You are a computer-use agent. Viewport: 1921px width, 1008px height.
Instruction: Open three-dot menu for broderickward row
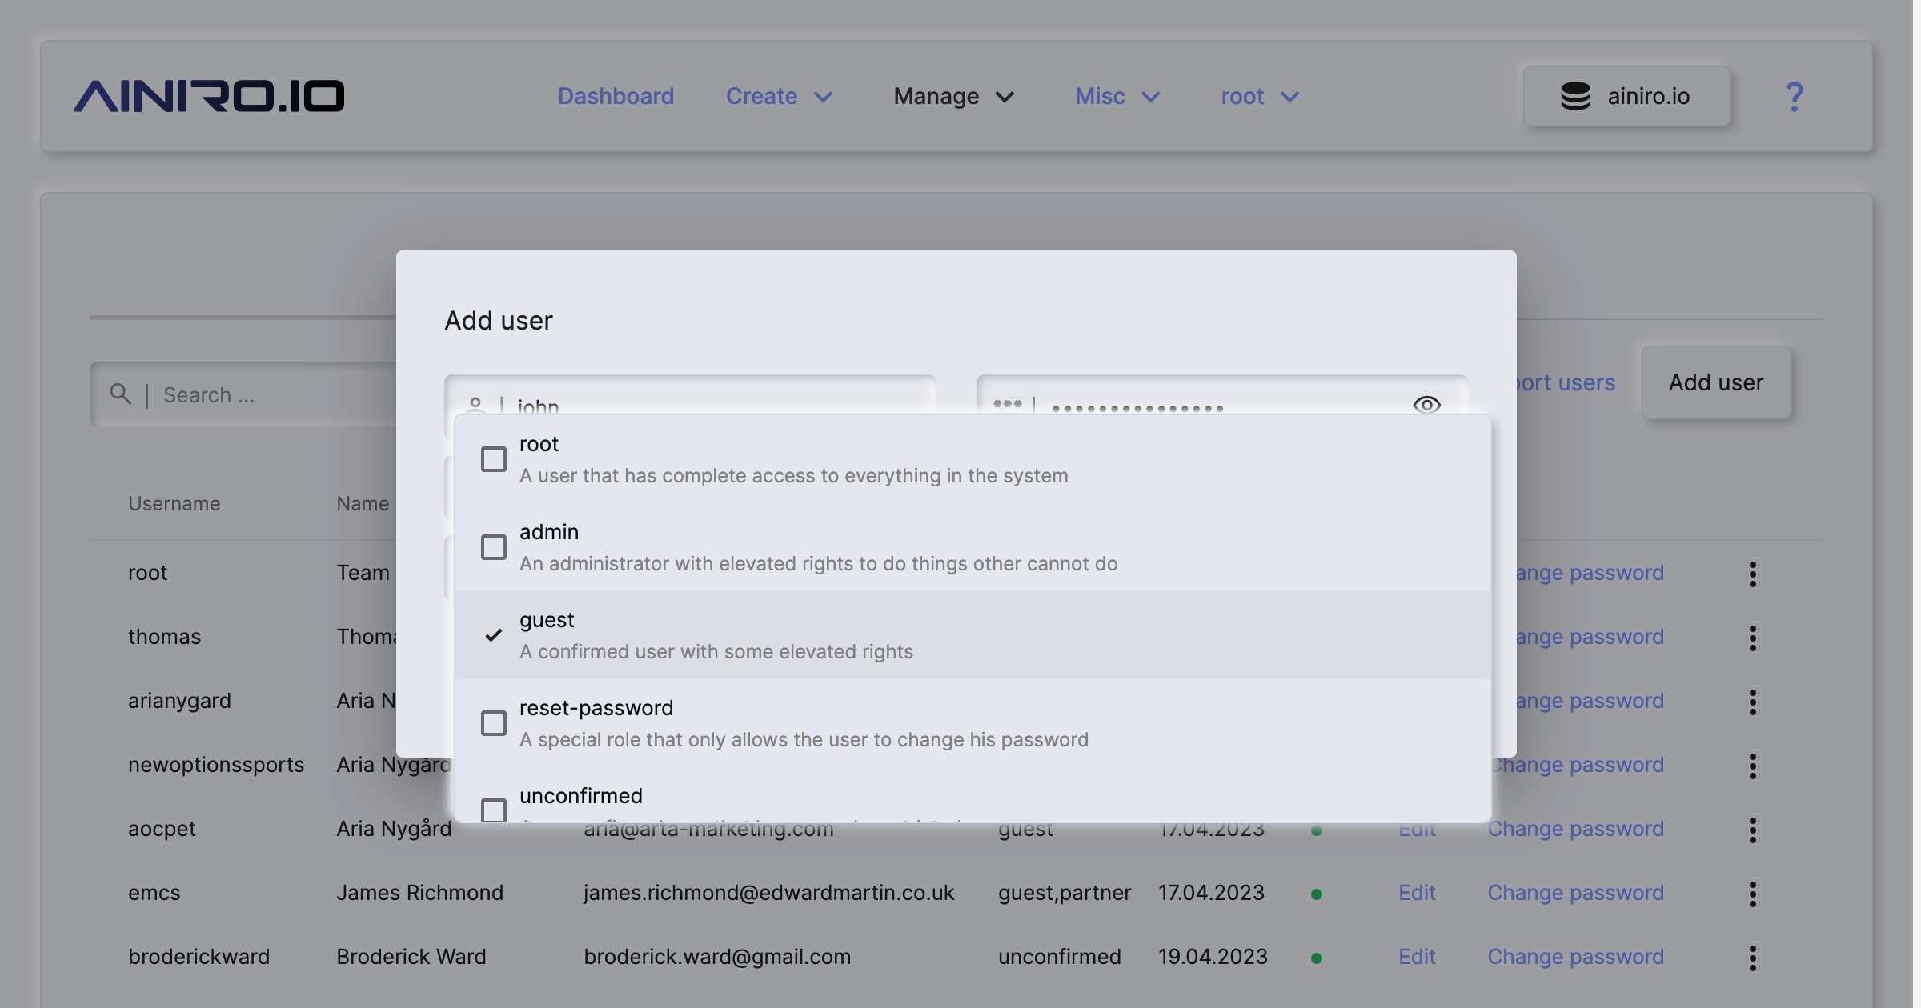click(x=1752, y=958)
